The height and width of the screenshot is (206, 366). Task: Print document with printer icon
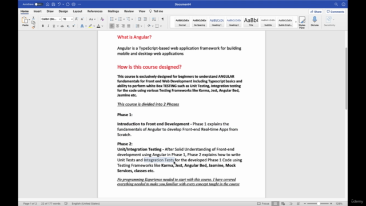[x=74, y=4]
